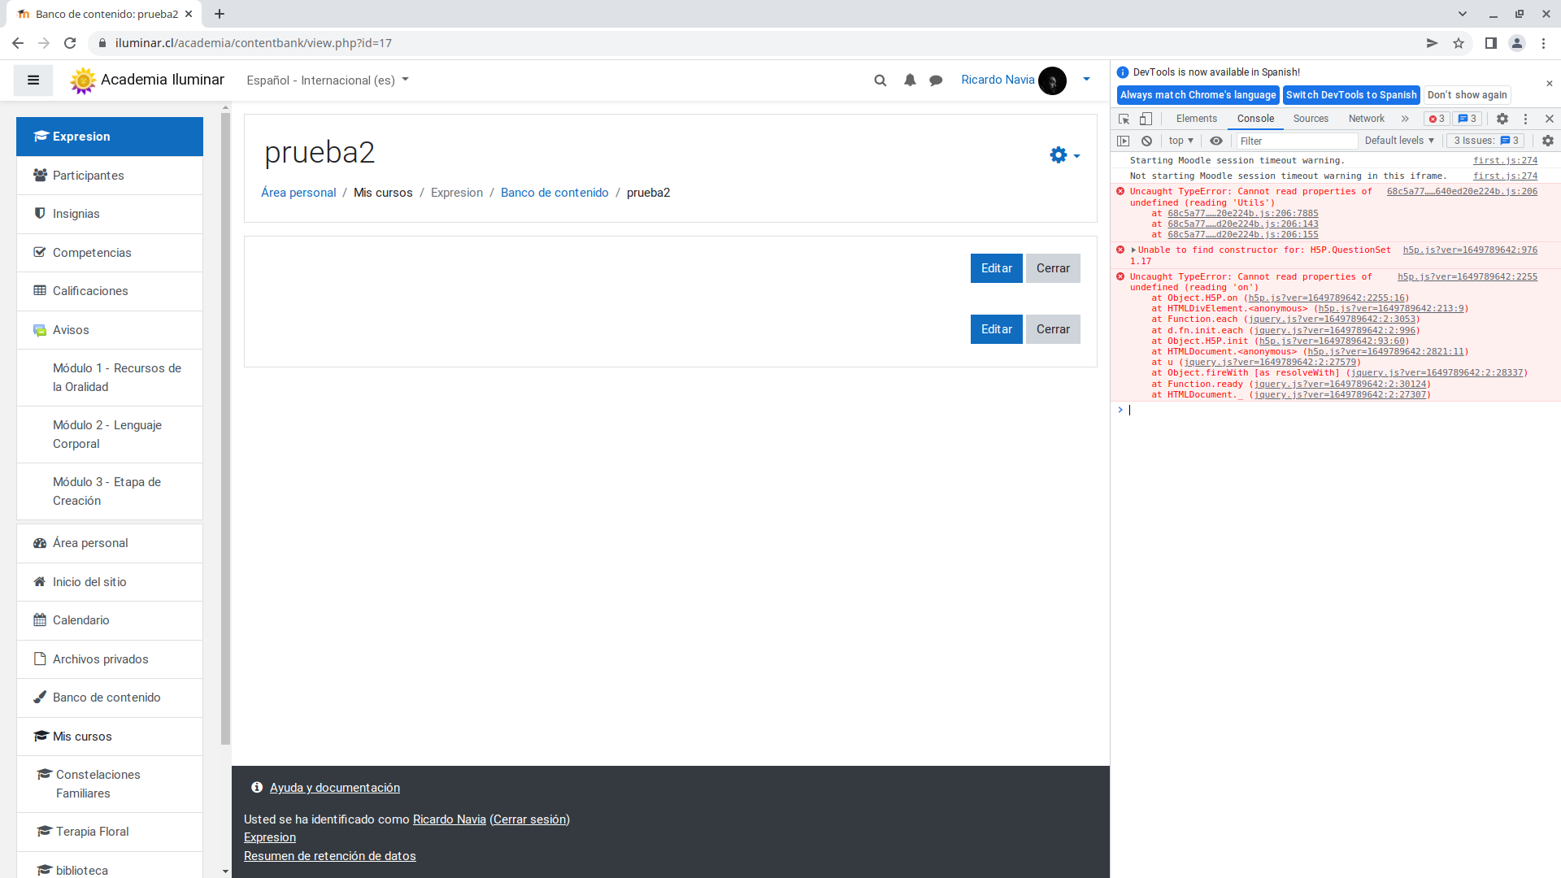
Task: Open Insignias in the sidebar
Action: 110,214
